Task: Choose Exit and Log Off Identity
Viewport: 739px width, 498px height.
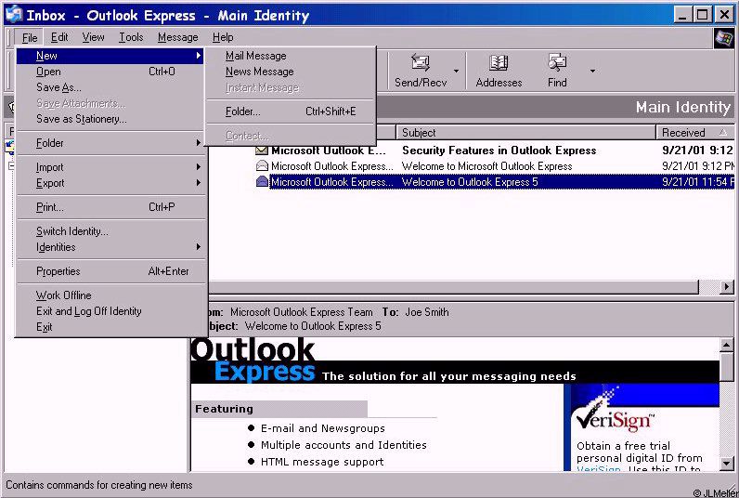Action: (111, 311)
